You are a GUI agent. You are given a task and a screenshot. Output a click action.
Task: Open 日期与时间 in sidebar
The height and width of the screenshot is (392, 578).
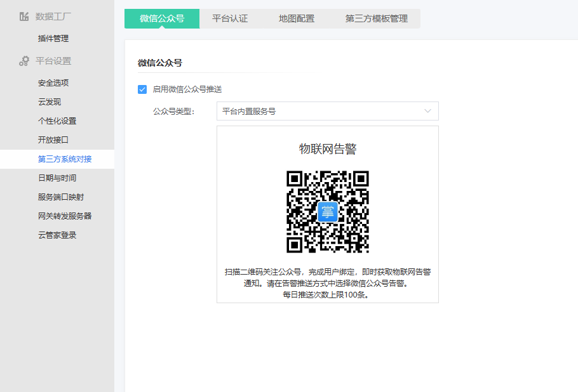pyautogui.click(x=57, y=178)
